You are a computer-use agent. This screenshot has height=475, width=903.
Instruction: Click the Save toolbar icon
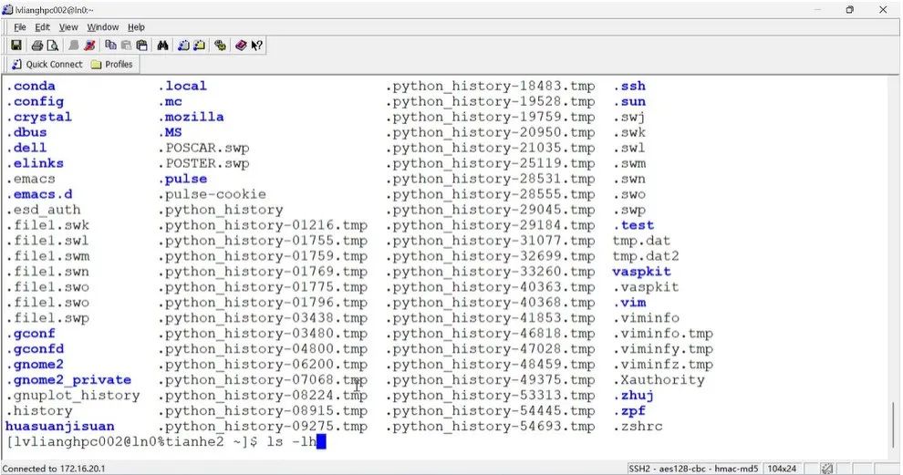coord(16,45)
